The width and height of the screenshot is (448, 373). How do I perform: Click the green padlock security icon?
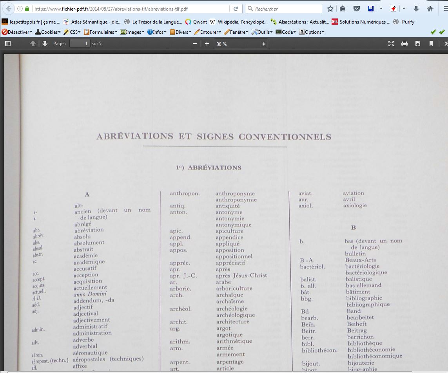27,9
